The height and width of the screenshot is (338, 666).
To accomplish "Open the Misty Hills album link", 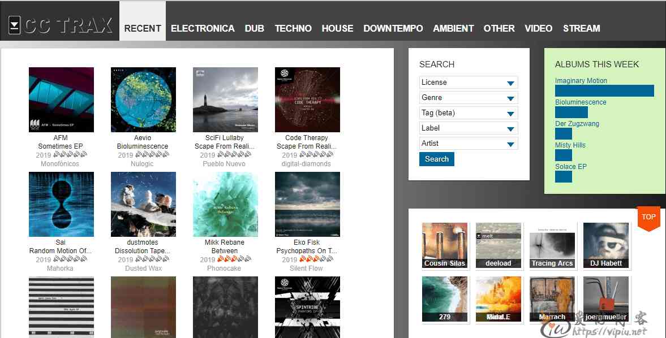I will click(570, 145).
